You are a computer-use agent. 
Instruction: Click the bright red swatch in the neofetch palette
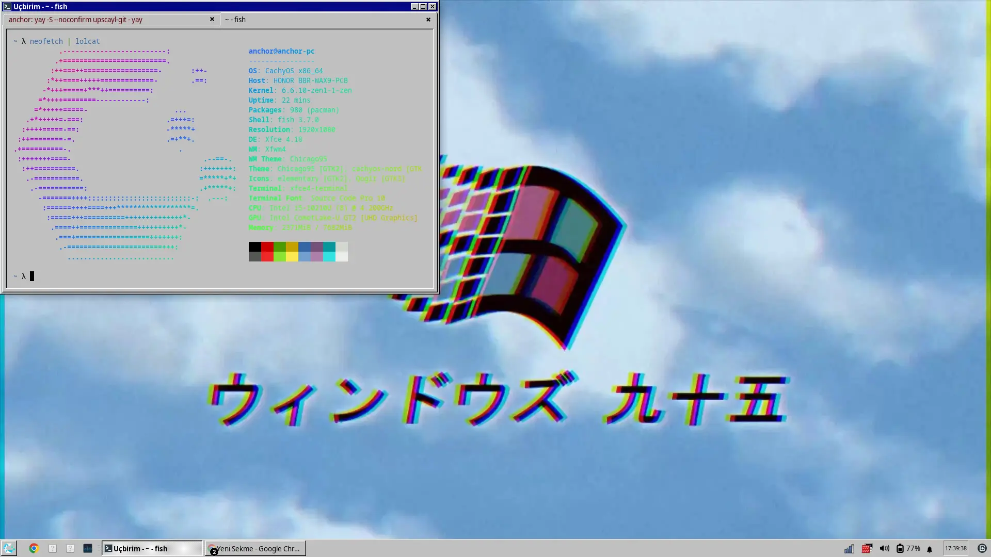[267, 256]
